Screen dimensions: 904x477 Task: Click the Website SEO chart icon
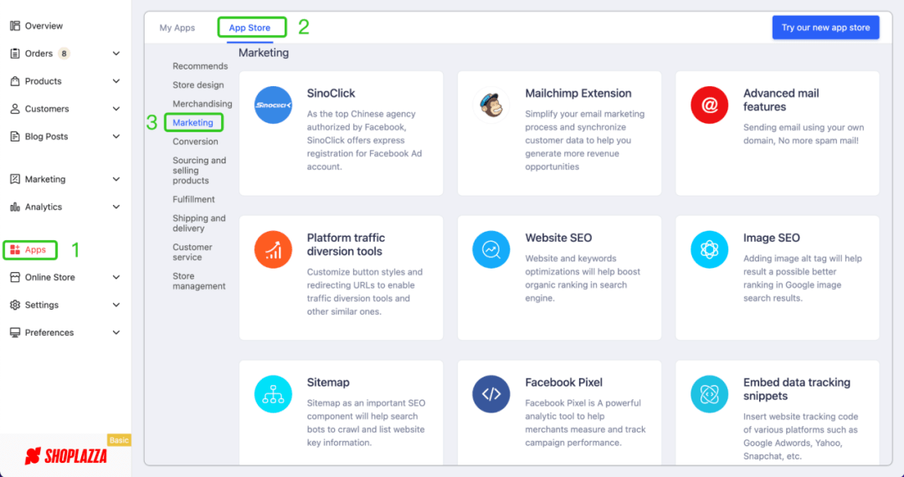[491, 249]
